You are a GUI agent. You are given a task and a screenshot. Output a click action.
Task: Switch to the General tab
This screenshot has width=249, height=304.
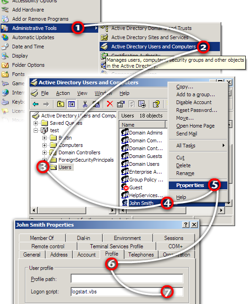tap(32, 255)
